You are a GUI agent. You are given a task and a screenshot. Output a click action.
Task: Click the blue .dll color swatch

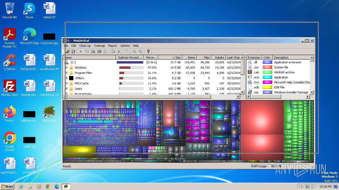[x=267, y=62]
